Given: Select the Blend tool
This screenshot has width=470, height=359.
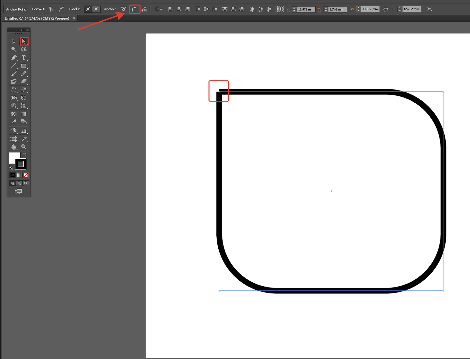Looking at the screenshot, I should pyautogui.click(x=24, y=122).
